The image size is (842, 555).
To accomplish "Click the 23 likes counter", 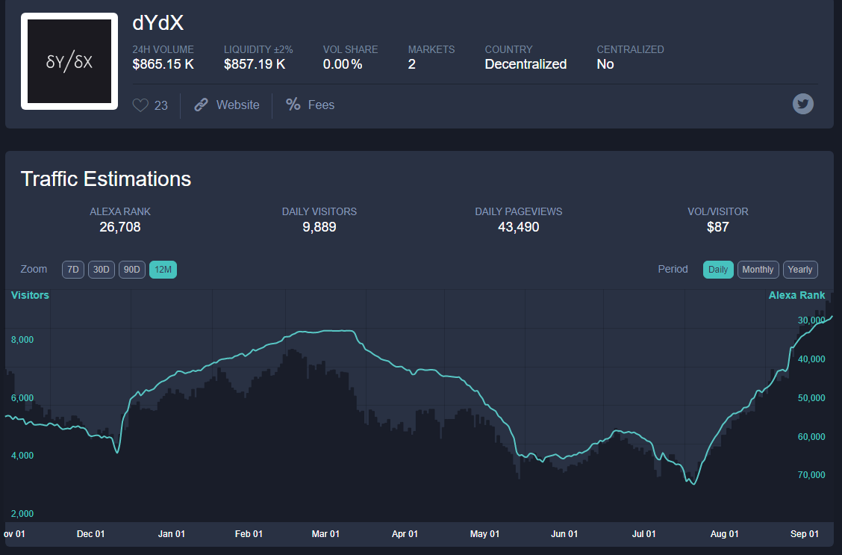I will (161, 105).
